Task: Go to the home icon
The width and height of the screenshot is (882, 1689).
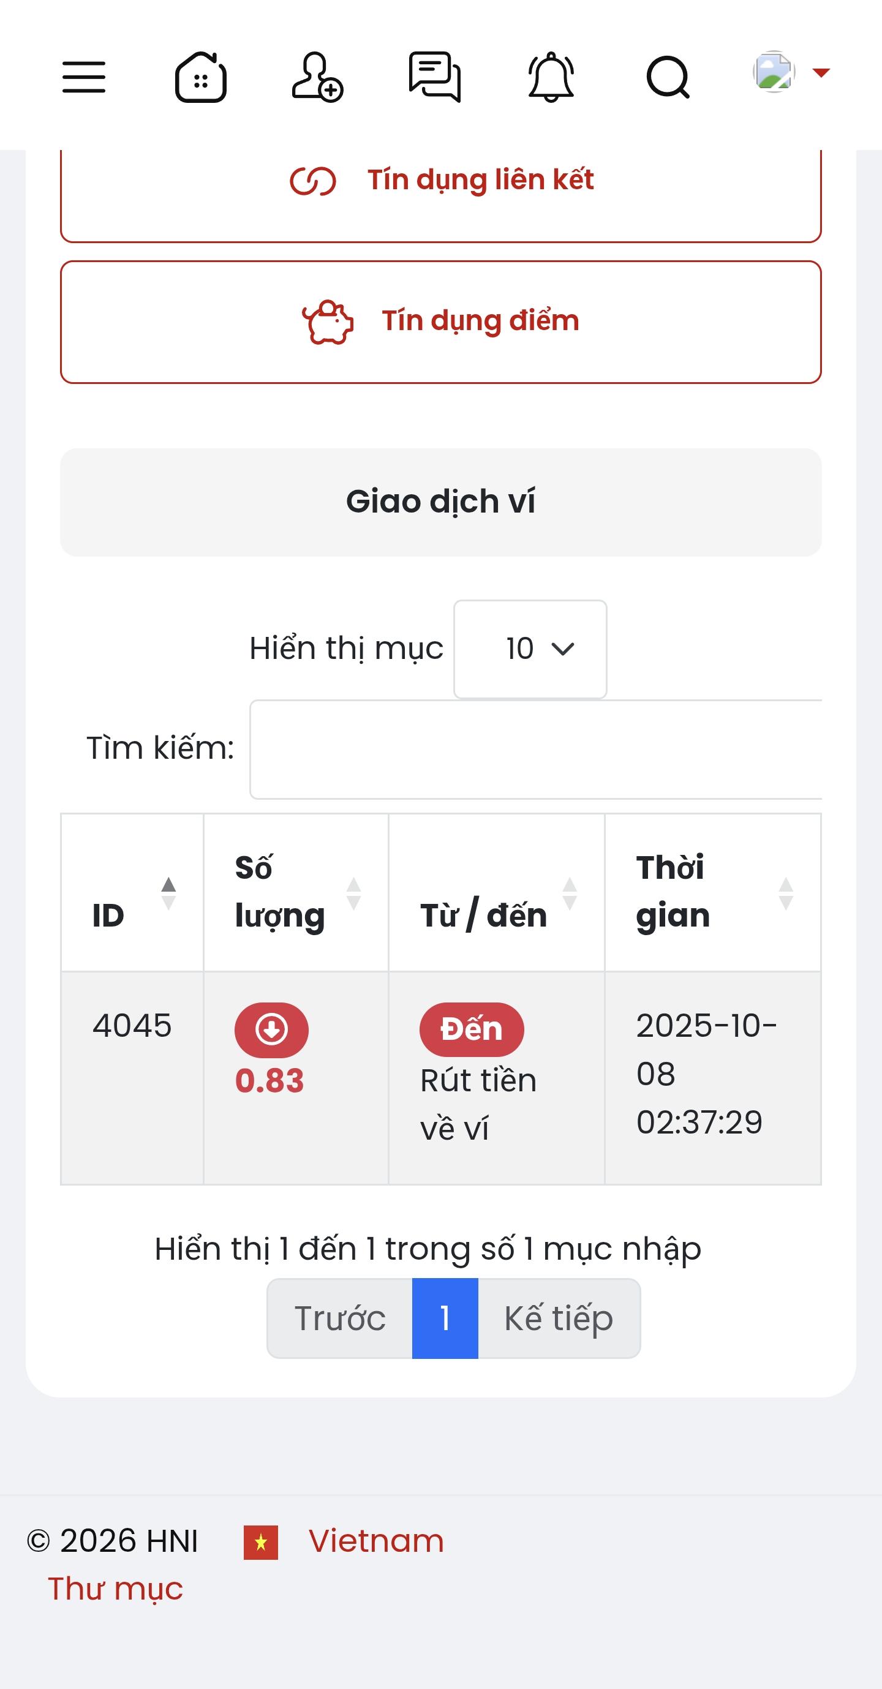Action: (201, 77)
